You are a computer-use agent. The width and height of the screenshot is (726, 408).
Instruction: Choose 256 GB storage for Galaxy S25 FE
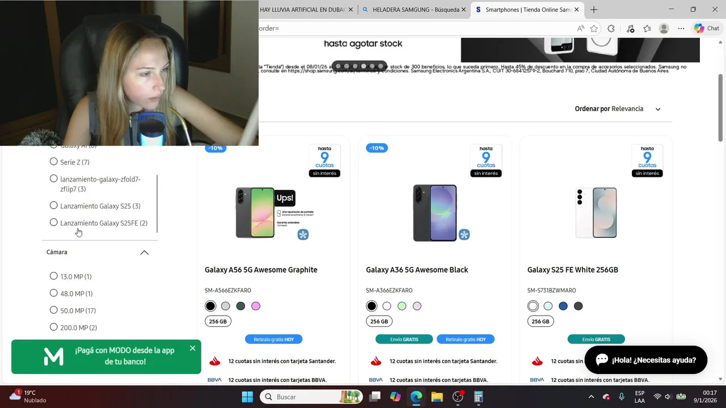click(x=541, y=321)
